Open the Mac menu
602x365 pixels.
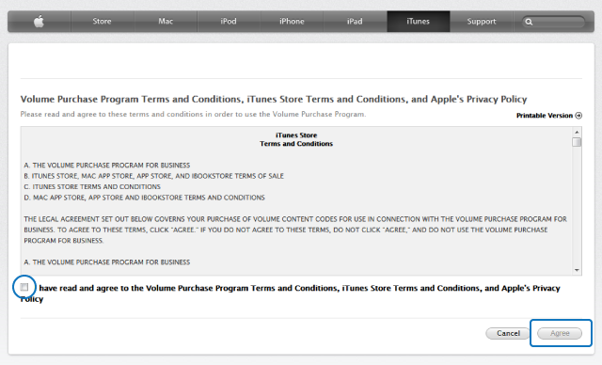tap(166, 22)
